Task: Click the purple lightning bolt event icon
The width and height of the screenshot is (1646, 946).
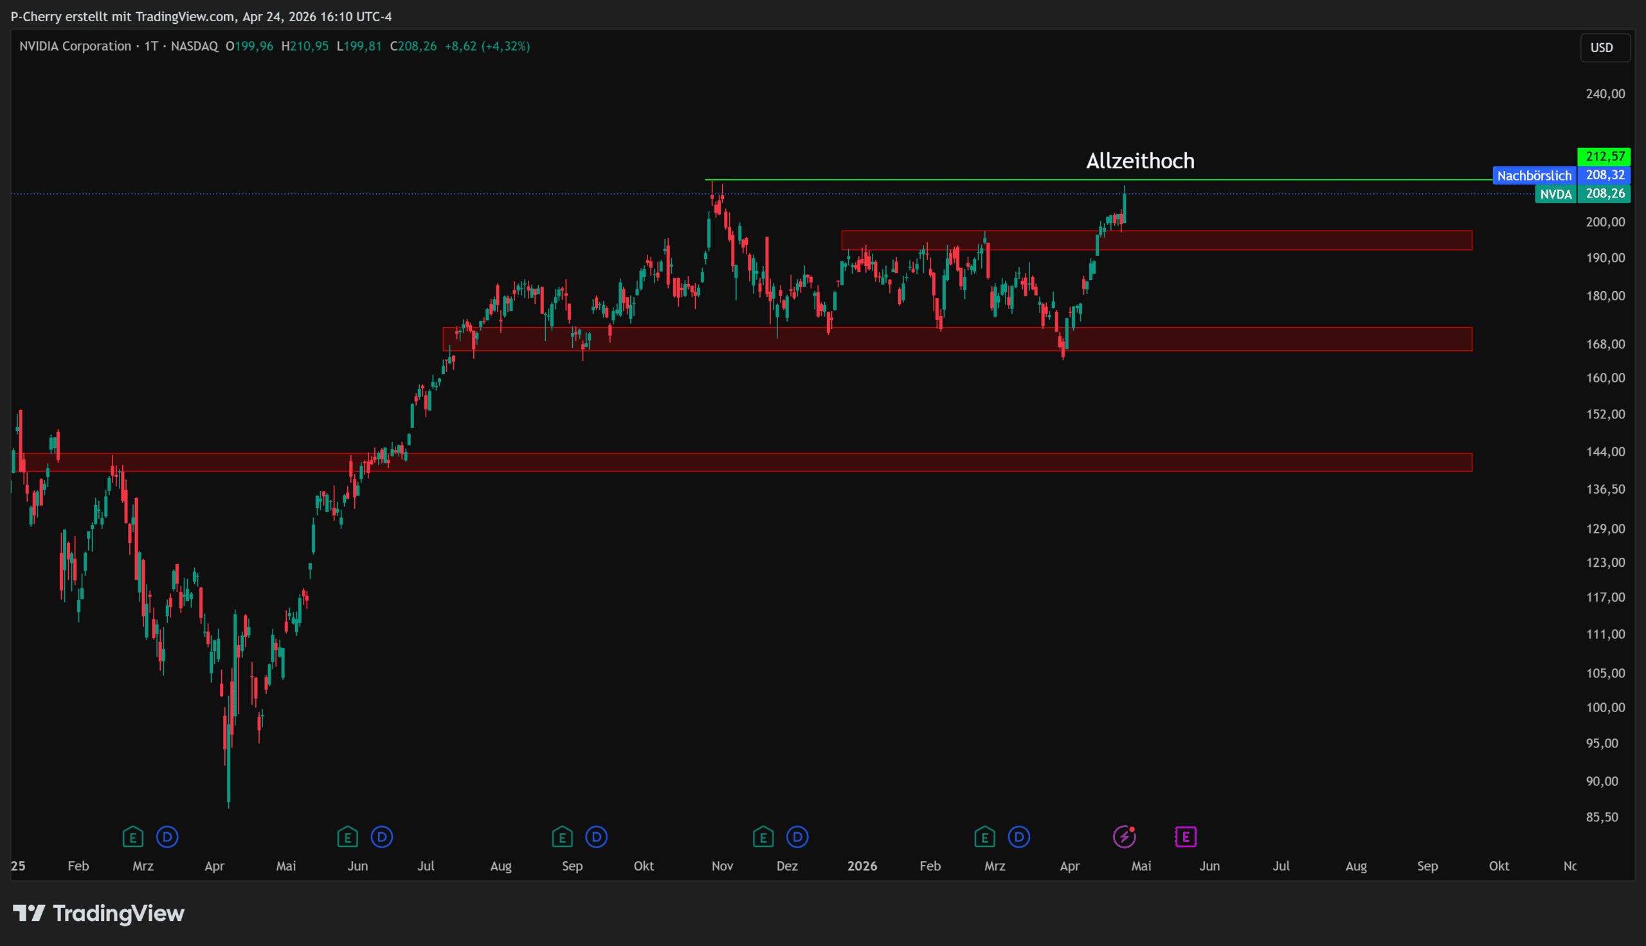Action: tap(1124, 837)
